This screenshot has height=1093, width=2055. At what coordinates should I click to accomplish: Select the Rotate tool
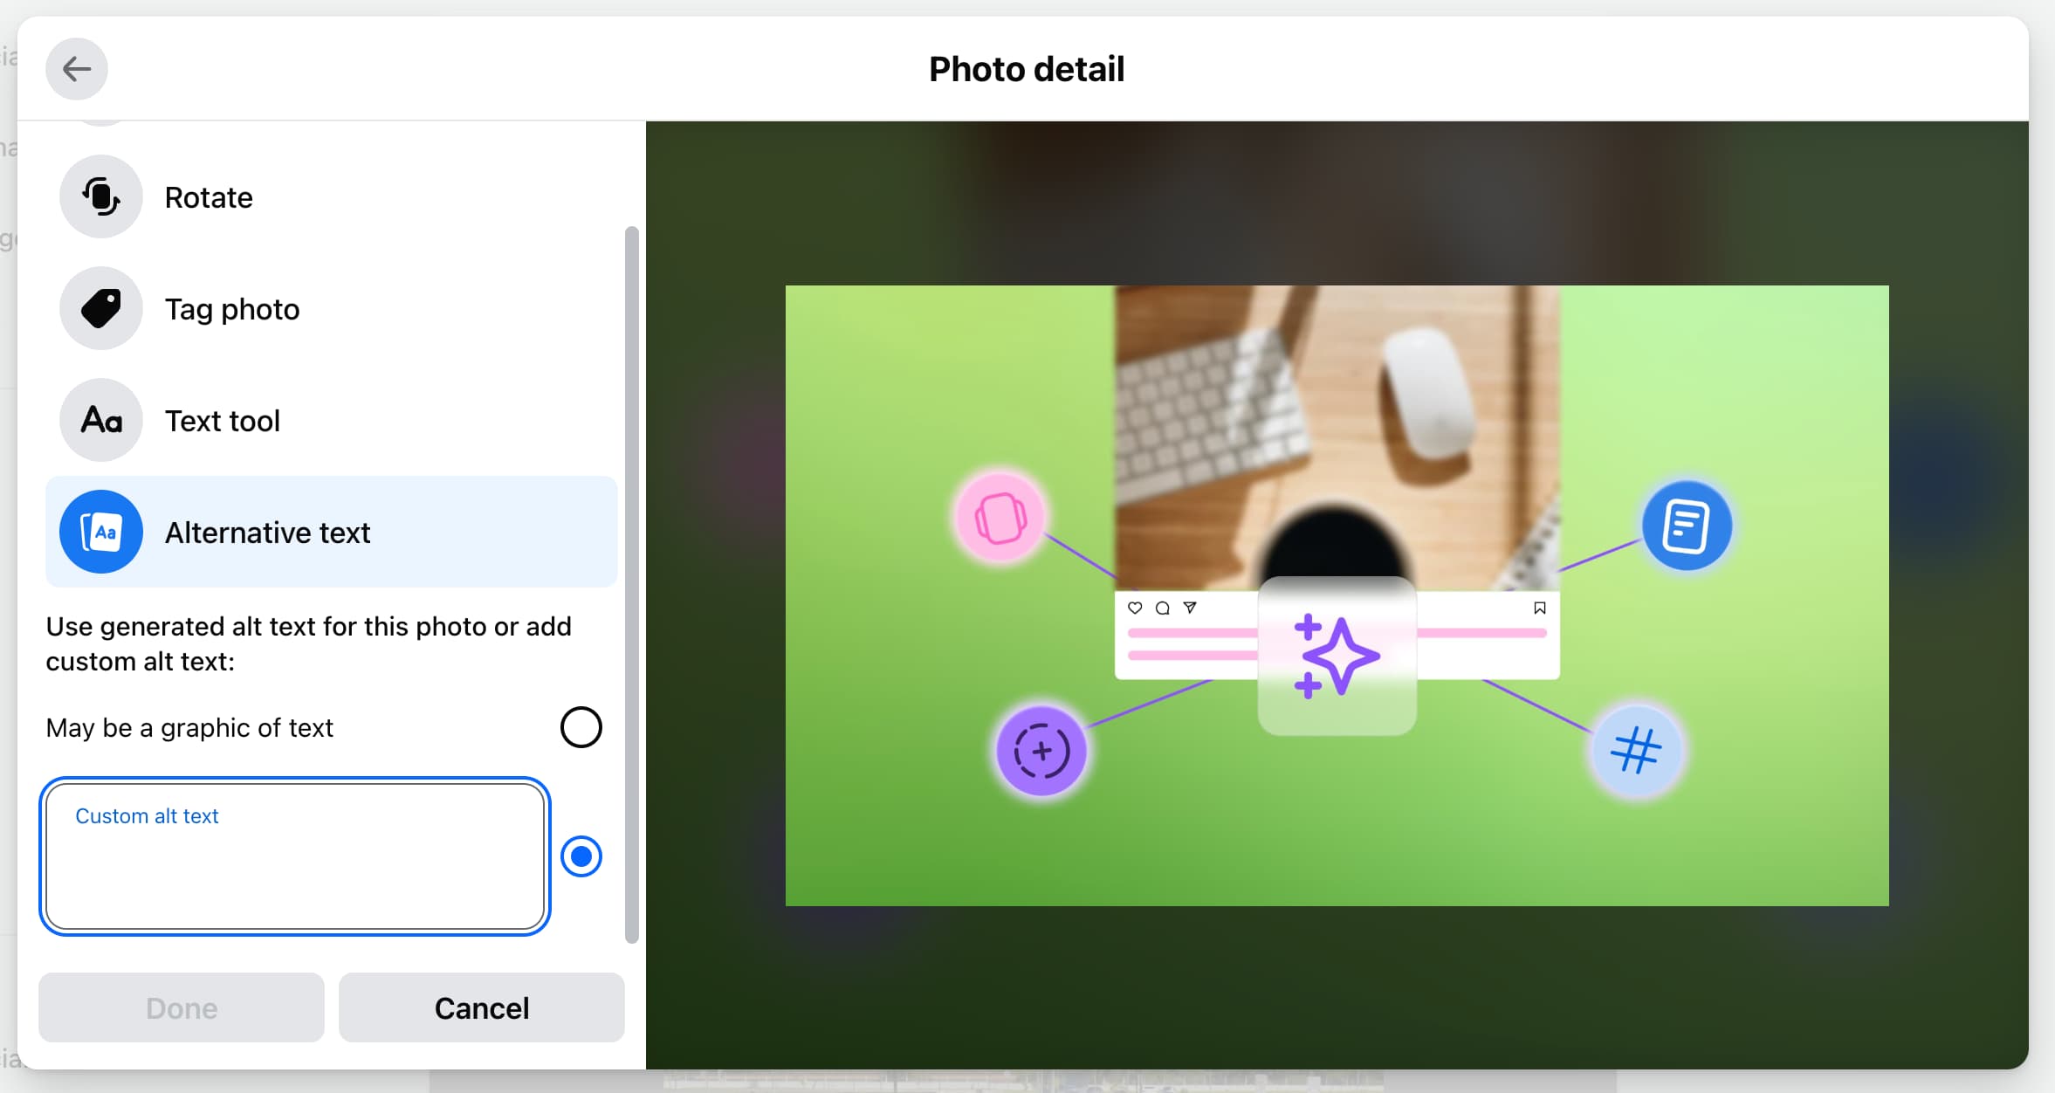point(210,197)
